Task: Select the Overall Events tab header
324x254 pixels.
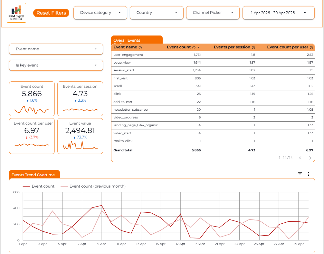Action: 137,40
